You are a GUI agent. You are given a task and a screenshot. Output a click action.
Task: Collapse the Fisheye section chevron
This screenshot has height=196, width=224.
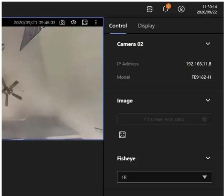(208, 158)
